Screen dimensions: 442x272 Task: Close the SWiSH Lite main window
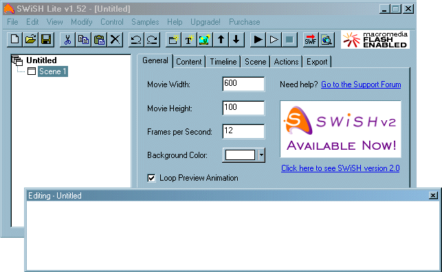[x=408, y=9]
